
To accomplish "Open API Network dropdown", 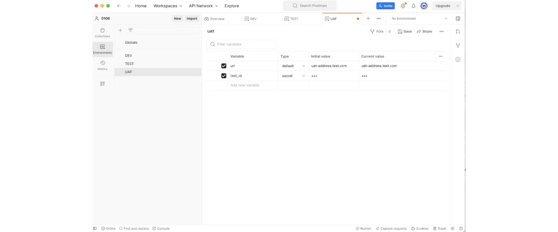I will (x=203, y=6).
